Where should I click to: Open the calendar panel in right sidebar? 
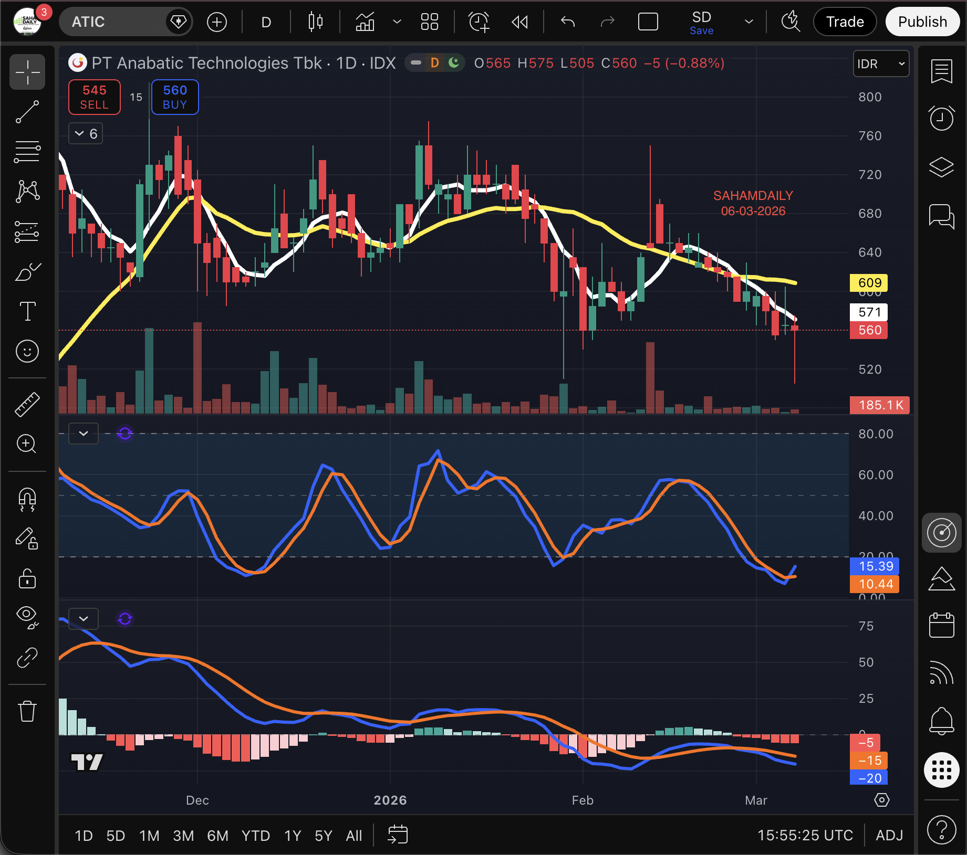point(941,625)
